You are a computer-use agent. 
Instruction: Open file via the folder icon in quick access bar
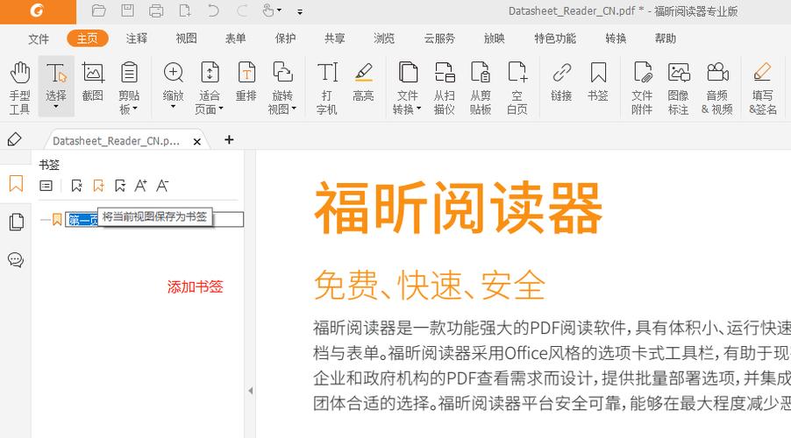[x=99, y=11]
